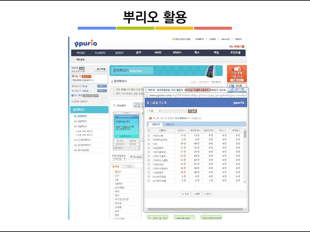The height and width of the screenshot is (232, 310).
Task: Click the bookmark star icon in the header
Action: (173, 39)
